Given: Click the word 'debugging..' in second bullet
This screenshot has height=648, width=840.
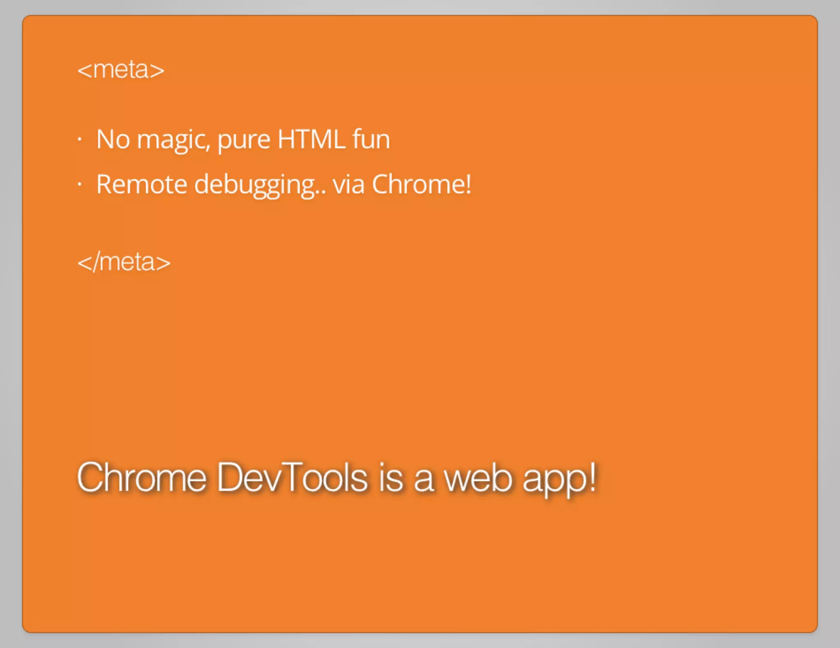Looking at the screenshot, I should click(x=260, y=185).
